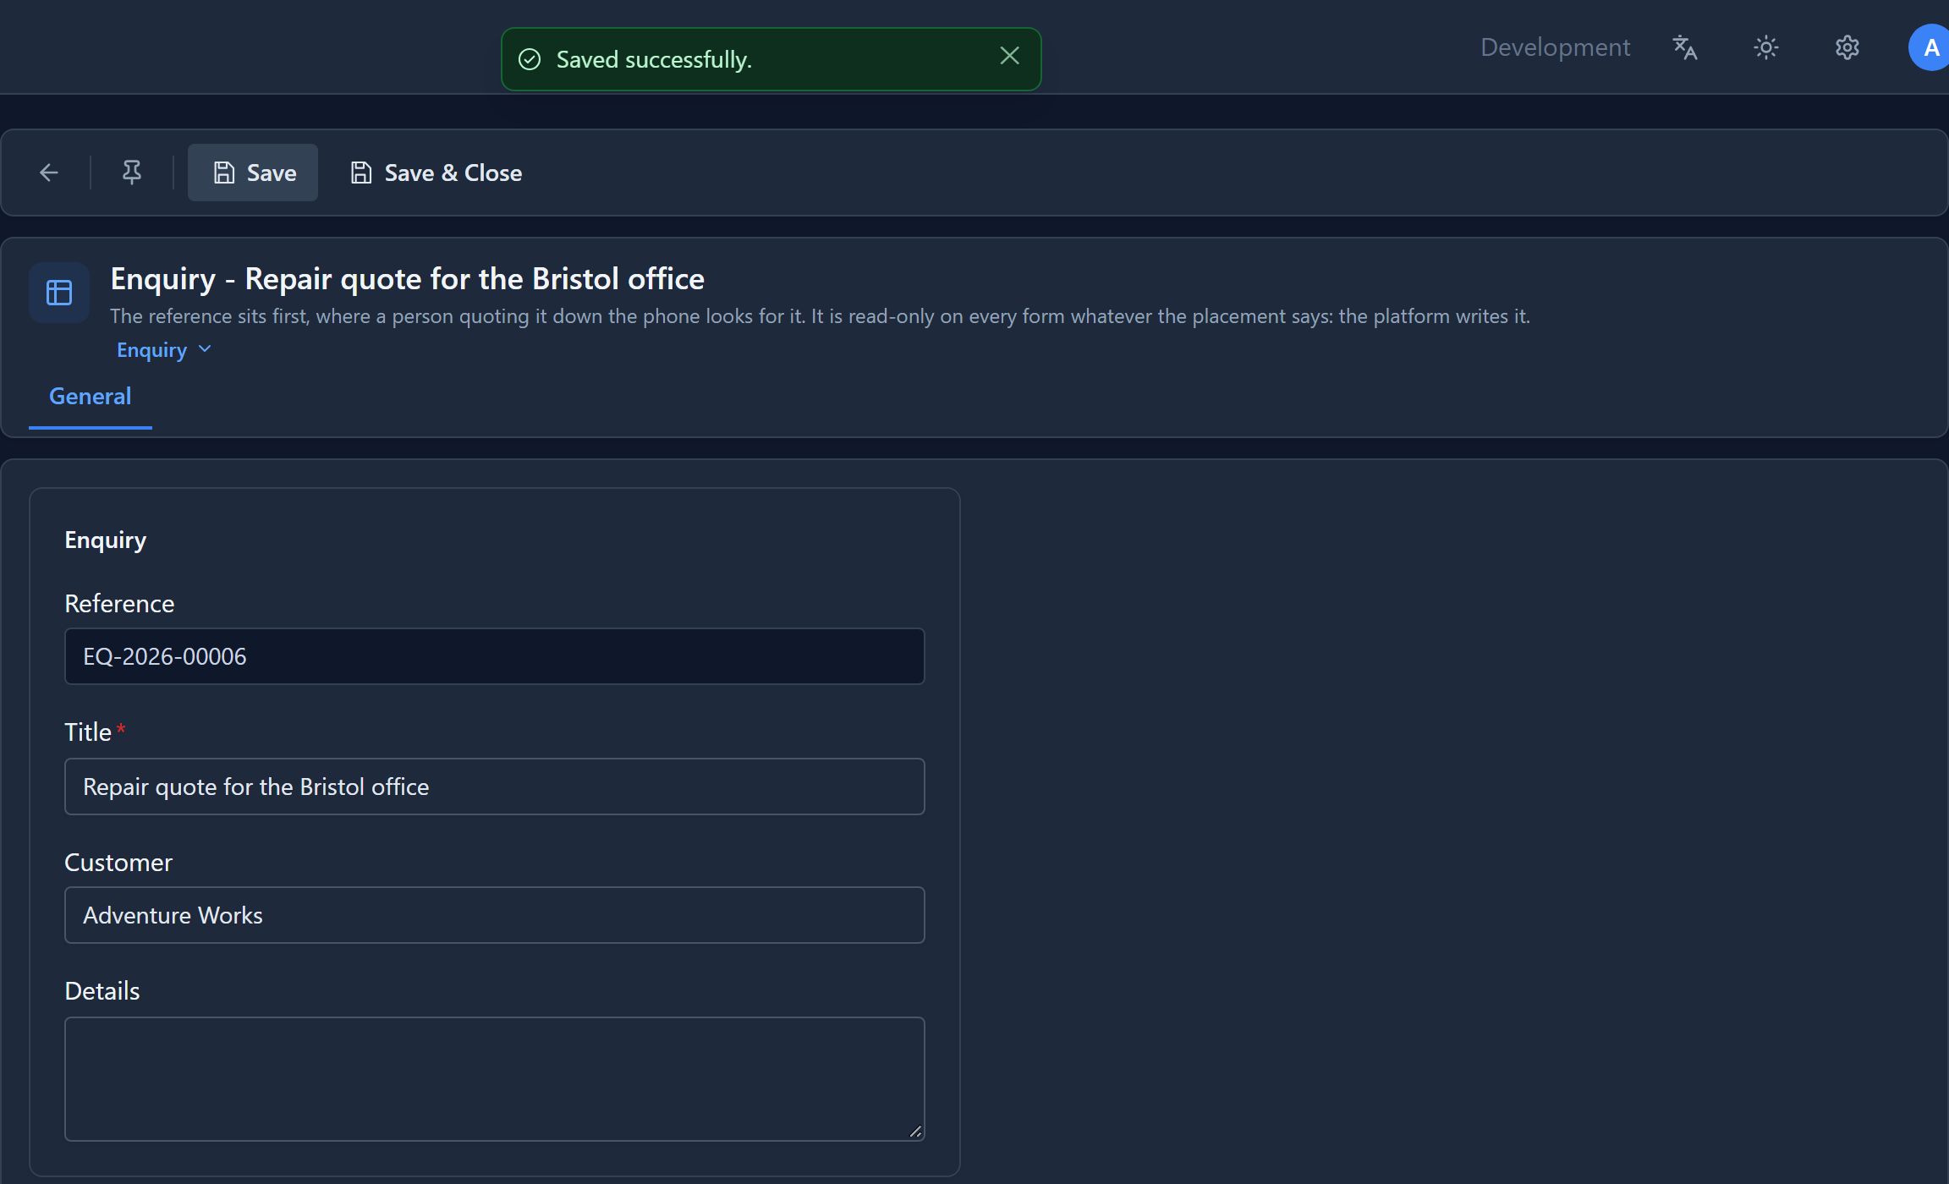1949x1184 pixels.
Task: Open the language translation icon
Action: click(1685, 47)
